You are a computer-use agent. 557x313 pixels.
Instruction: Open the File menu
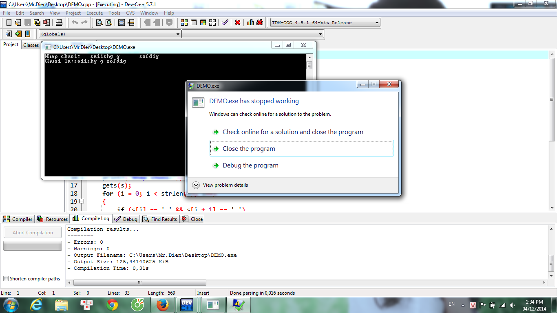pos(7,13)
